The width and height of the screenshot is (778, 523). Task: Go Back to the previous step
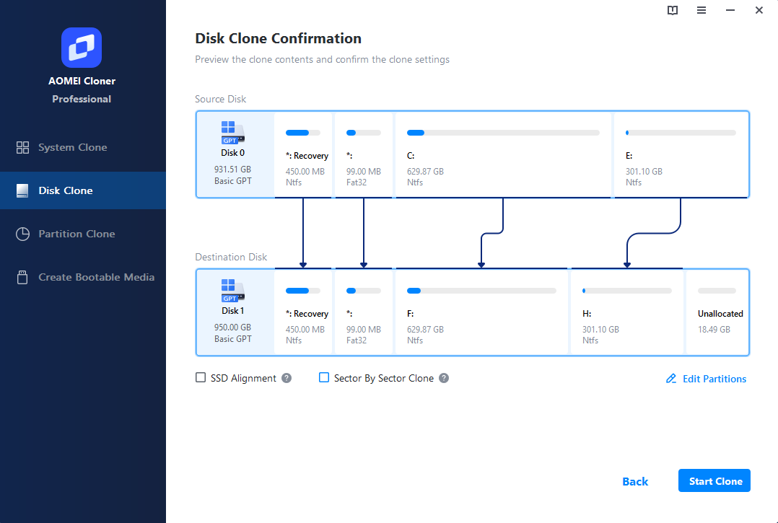635,481
